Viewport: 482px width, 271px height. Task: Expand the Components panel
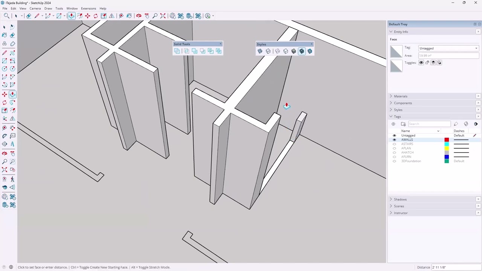coord(391,103)
